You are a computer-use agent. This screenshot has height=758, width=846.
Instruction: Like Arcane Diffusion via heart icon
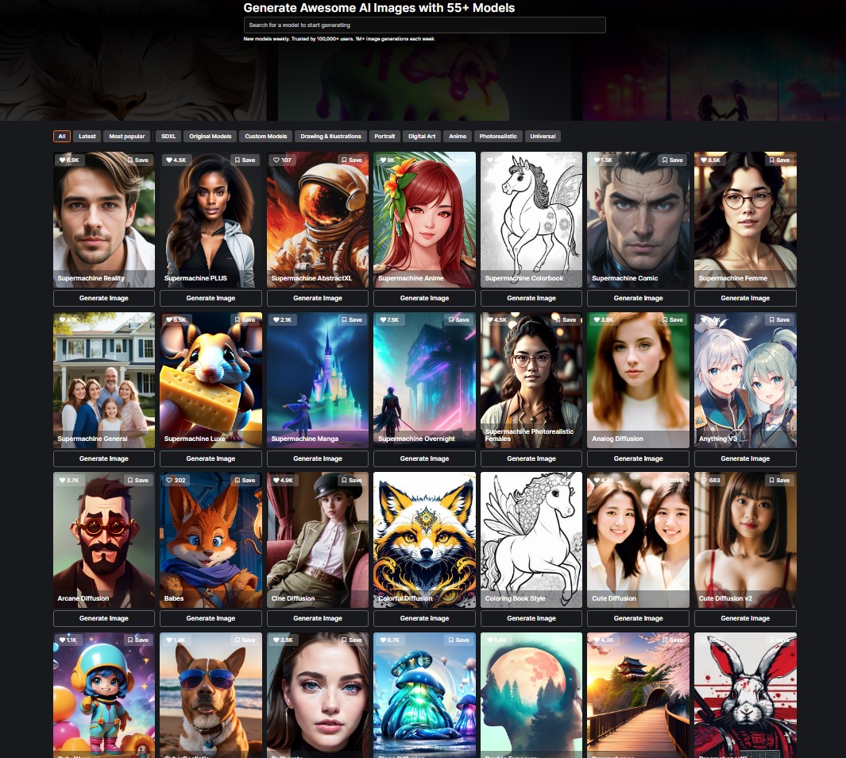(62, 480)
